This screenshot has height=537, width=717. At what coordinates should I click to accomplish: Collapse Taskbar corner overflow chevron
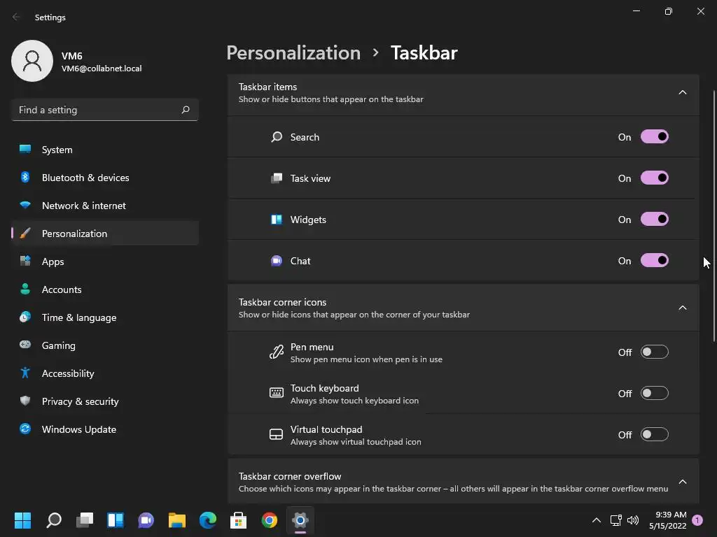click(682, 482)
